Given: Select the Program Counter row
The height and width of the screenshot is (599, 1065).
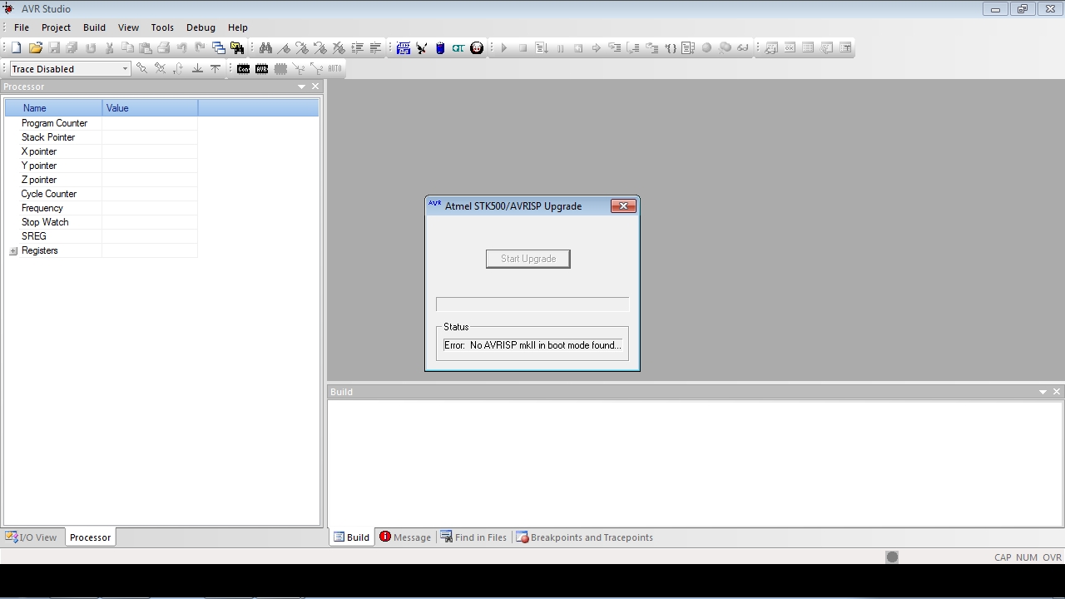Looking at the screenshot, I should (x=102, y=123).
